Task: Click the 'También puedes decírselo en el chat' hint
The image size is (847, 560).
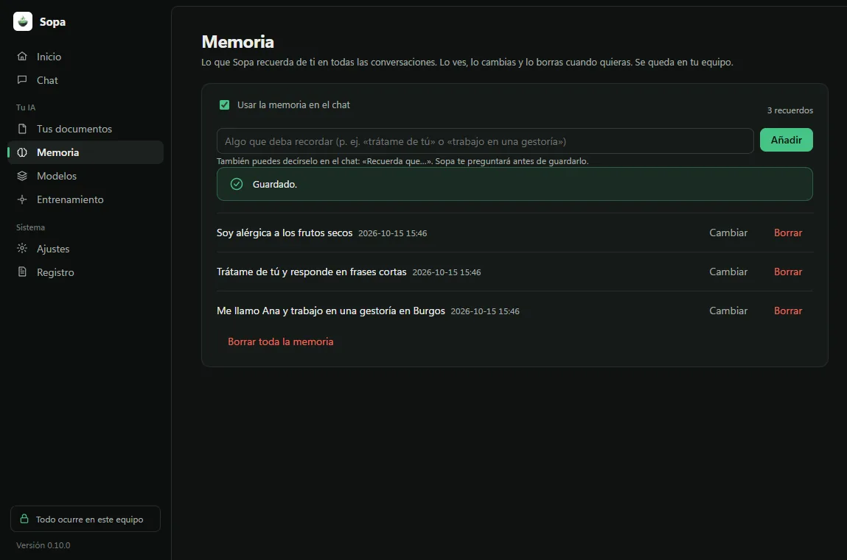Action: pyautogui.click(x=402, y=161)
